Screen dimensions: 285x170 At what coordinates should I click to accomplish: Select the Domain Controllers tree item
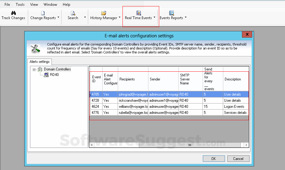click(57, 69)
